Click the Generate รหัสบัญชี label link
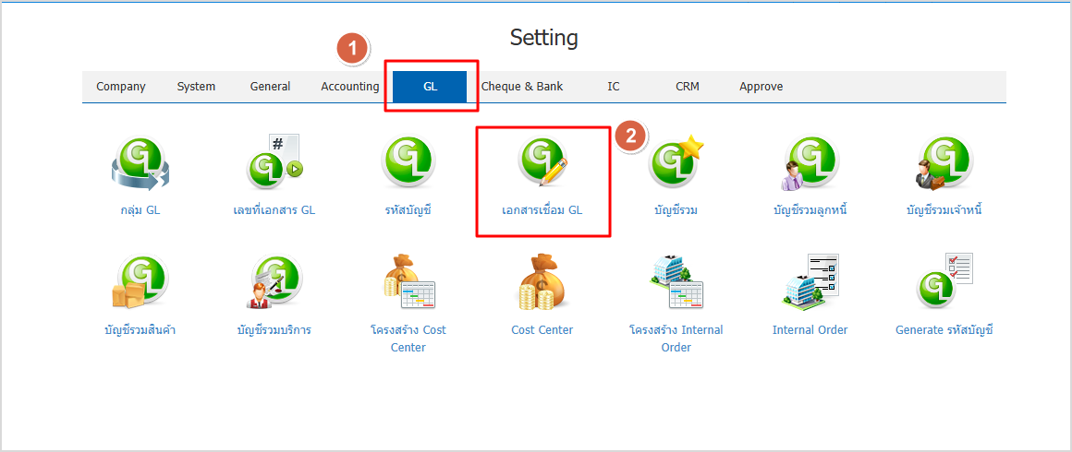Screen dimensions: 1072x452 (x=944, y=330)
